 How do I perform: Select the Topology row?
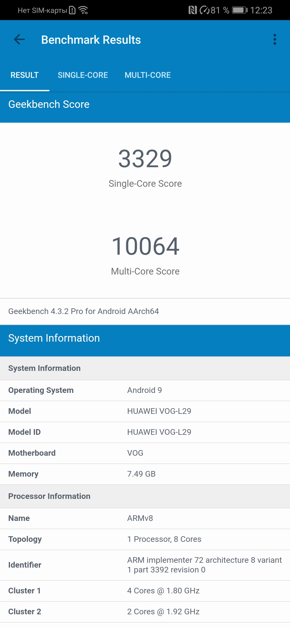click(x=145, y=539)
